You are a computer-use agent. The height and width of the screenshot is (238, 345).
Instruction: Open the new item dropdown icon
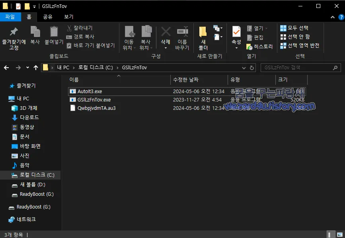click(218, 28)
